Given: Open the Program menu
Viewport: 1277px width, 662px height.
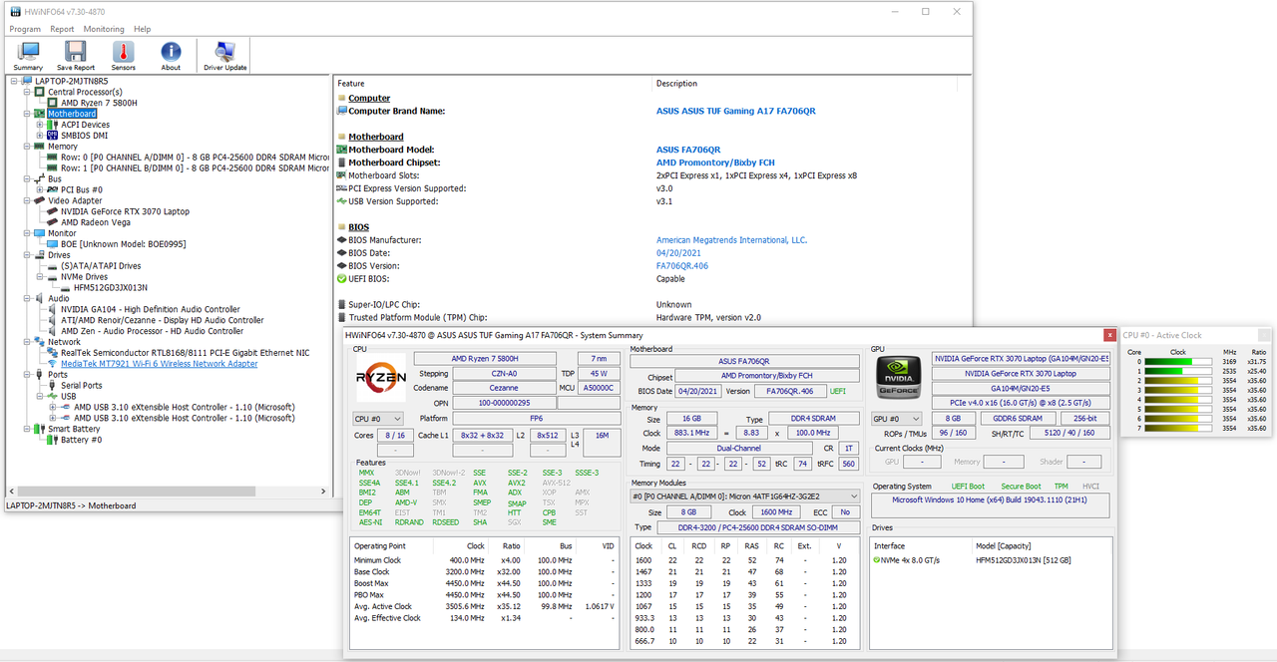Looking at the screenshot, I should click(25, 30).
